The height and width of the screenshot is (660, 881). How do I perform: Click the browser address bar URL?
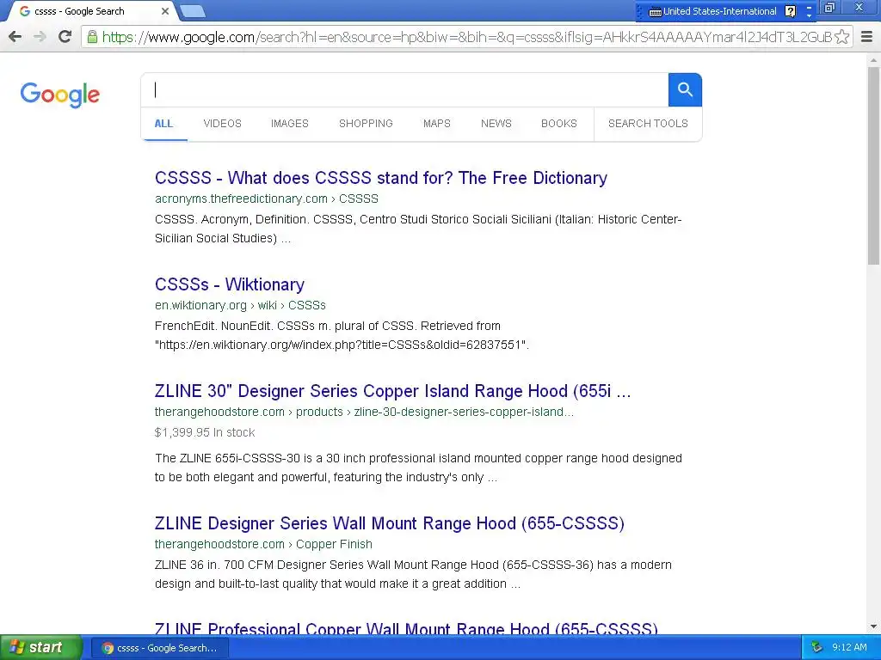[x=465, y=37]
